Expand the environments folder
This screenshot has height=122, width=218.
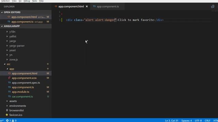click(x=17, y=106)
